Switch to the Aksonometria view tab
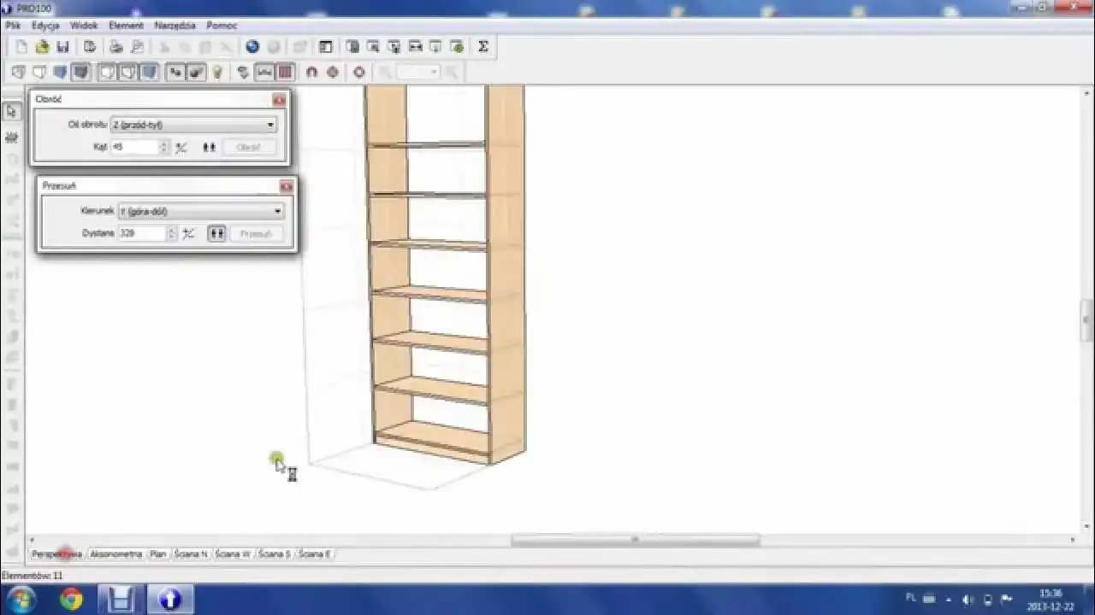This screenshot has width=1095, height=615. pyautogui.click(x=115, y=554)
